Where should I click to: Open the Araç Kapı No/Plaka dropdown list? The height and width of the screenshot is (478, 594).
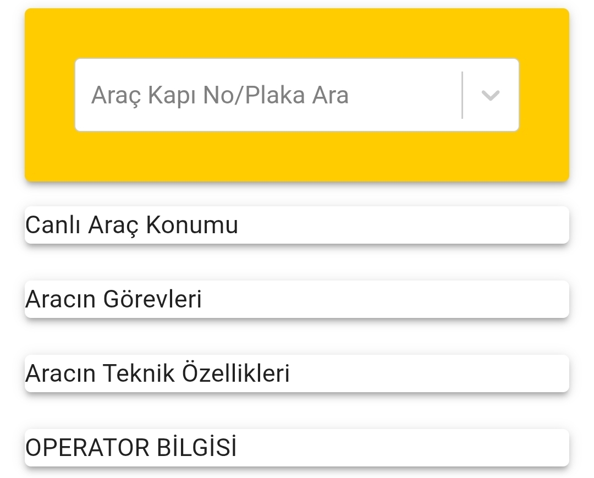[x=490, y=95]
